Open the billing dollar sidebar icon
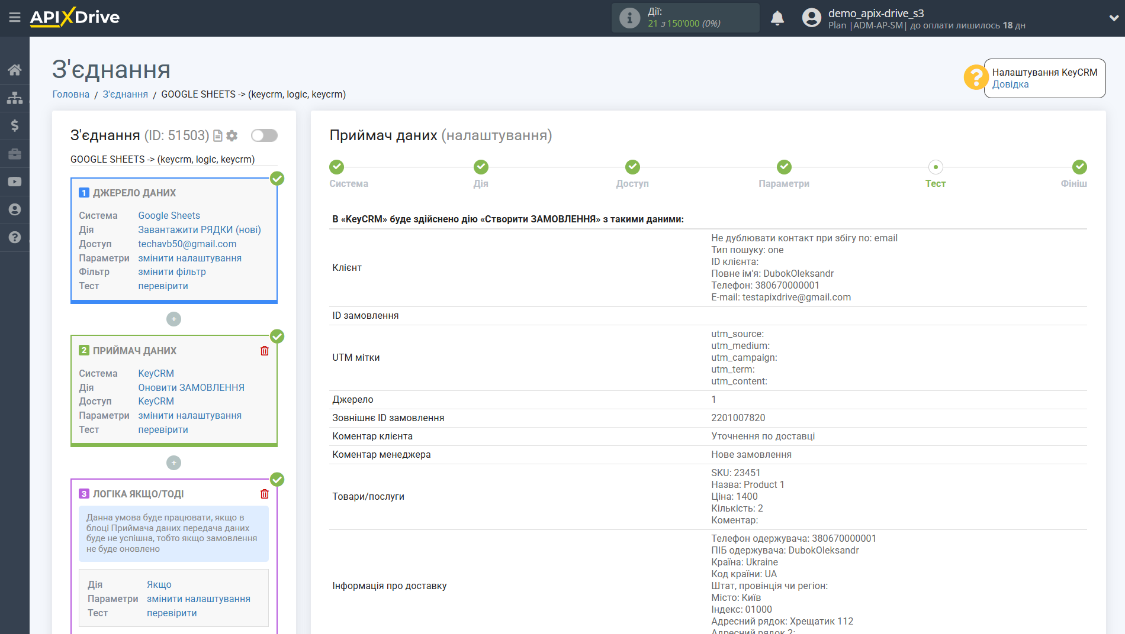Screen dimensions: 1125x634 tap(15, 125)
